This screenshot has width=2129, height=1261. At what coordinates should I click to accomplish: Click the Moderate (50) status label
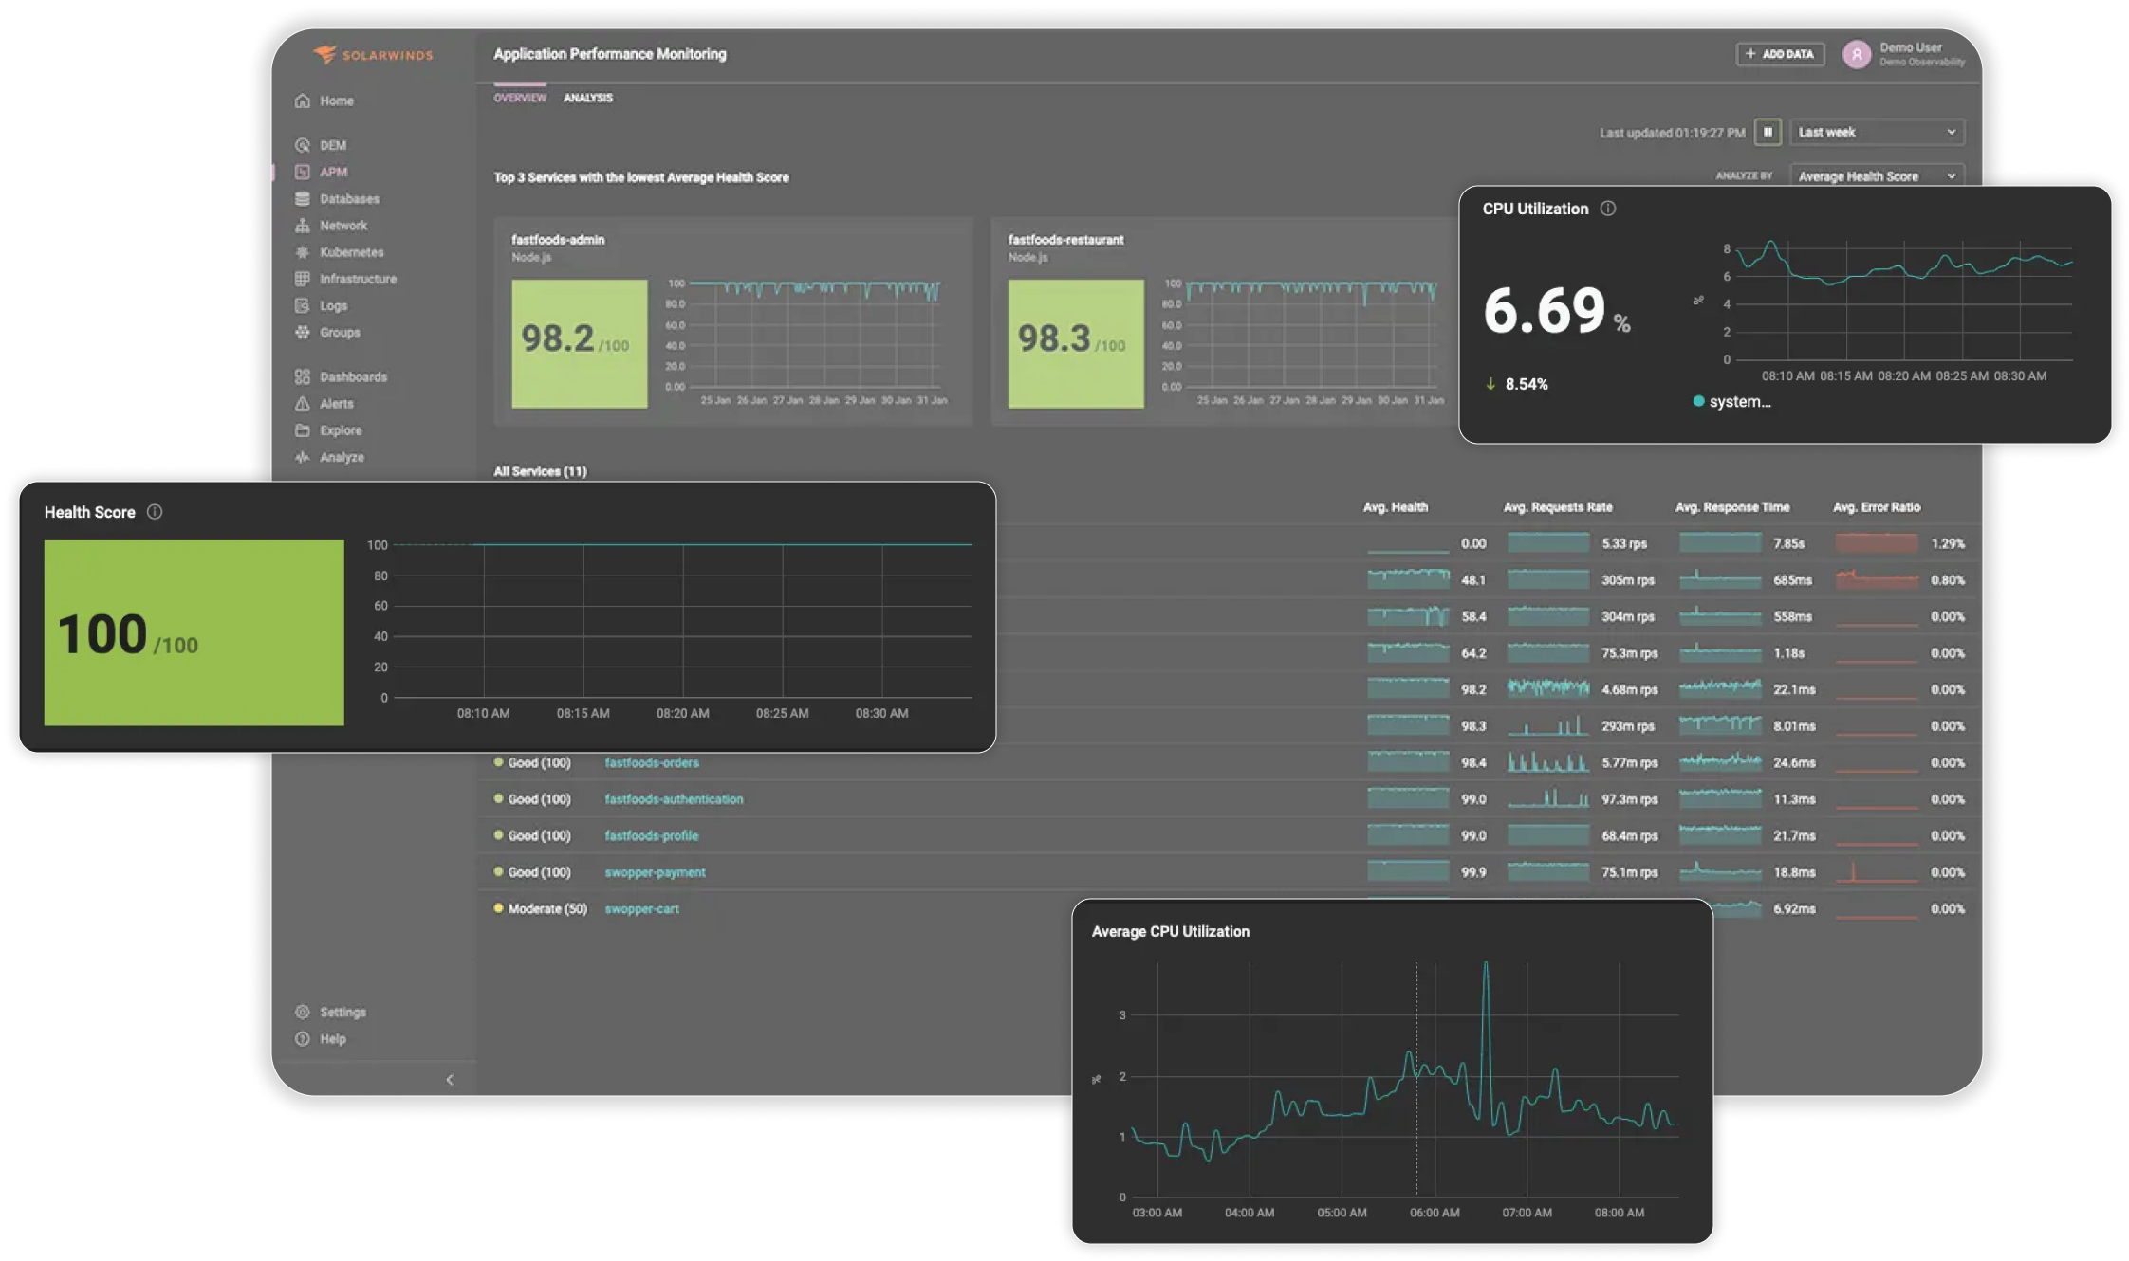(x=547, y=908)
